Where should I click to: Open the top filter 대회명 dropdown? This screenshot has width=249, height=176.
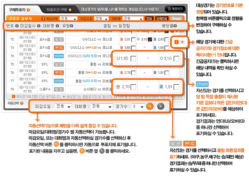(x=133, y=18)
